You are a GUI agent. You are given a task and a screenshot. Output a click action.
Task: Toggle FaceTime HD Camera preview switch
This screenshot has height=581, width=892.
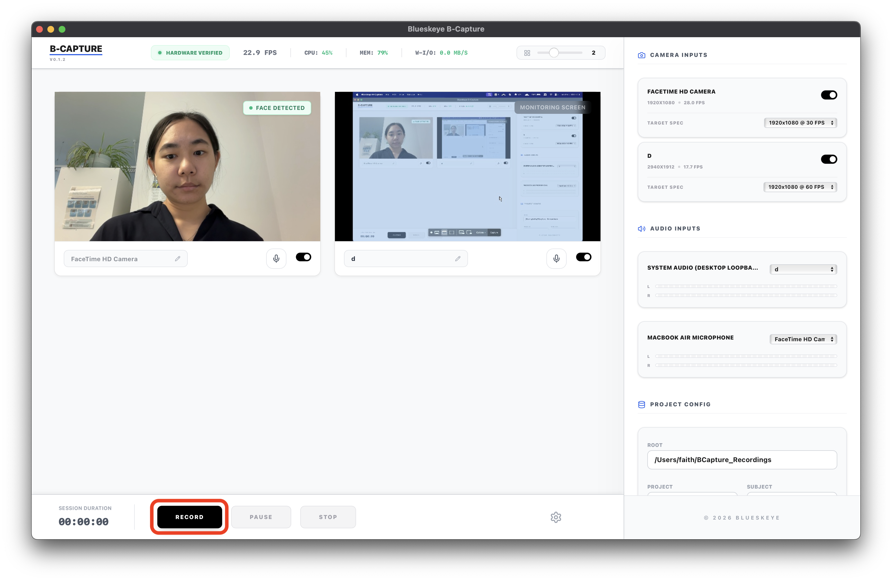303,257
